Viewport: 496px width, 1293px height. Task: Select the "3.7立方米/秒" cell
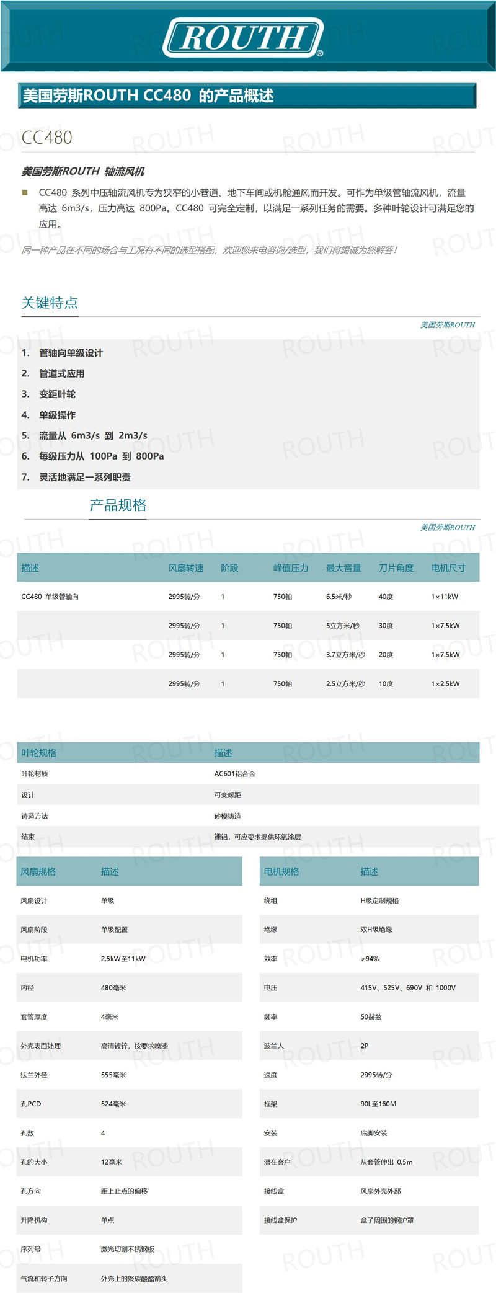click(345, 655)
